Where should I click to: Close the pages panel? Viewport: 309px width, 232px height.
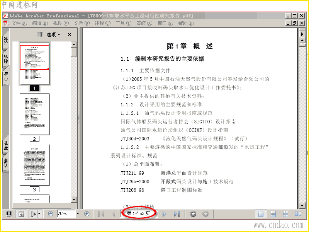70,35
